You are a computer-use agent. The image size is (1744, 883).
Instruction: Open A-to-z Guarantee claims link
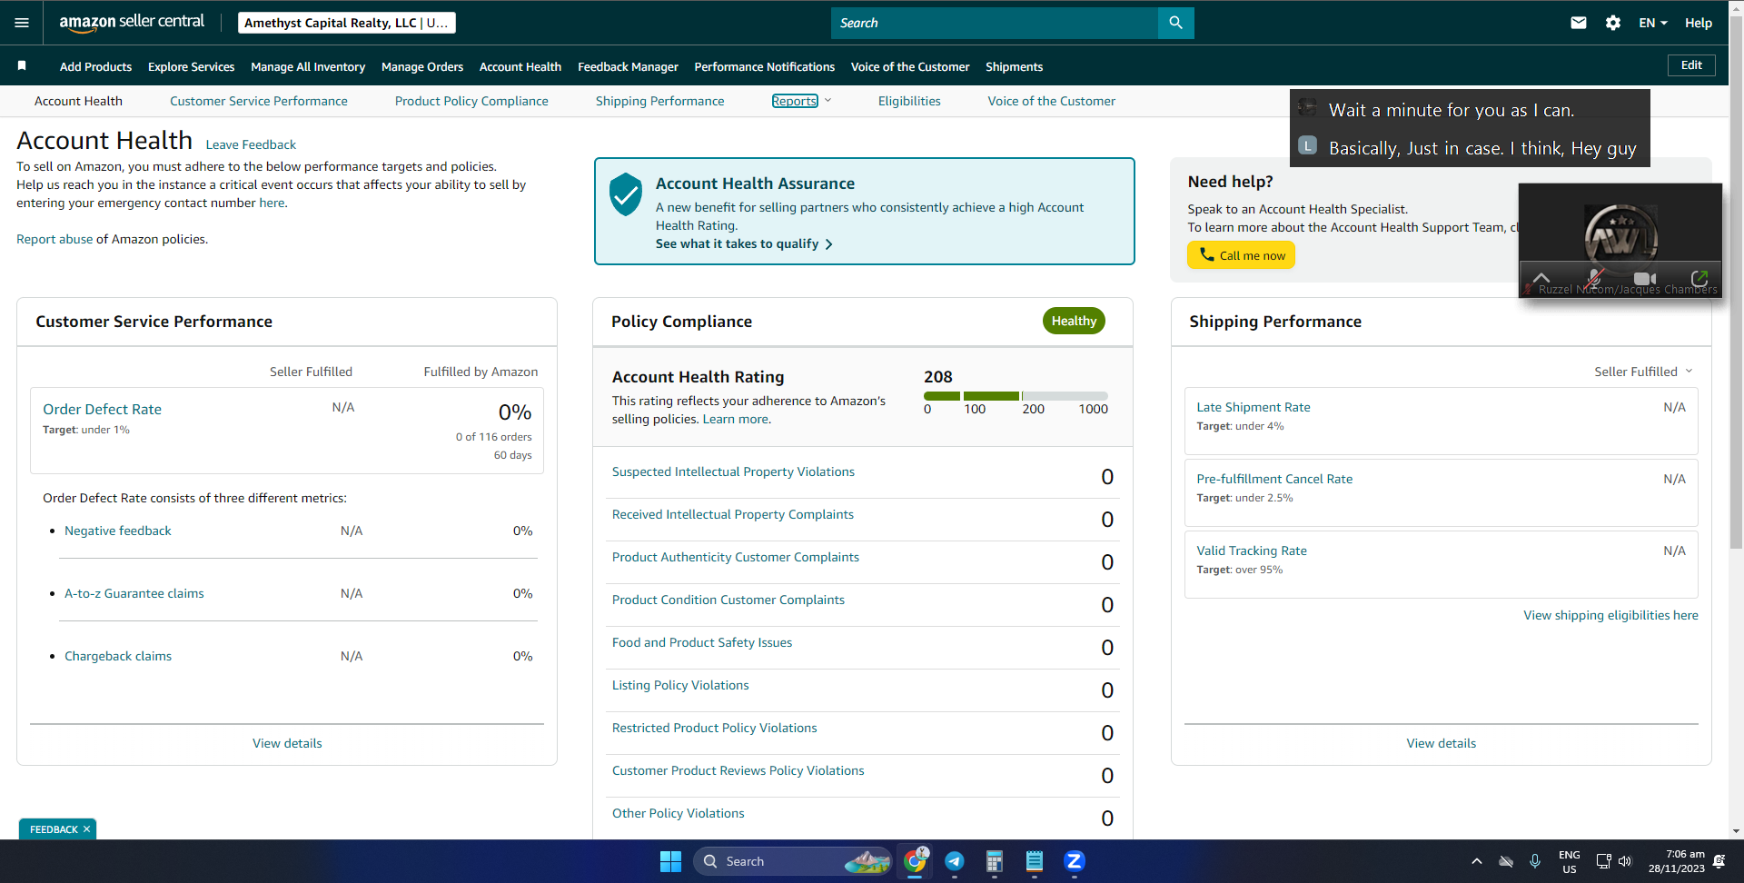coord(134,593)
